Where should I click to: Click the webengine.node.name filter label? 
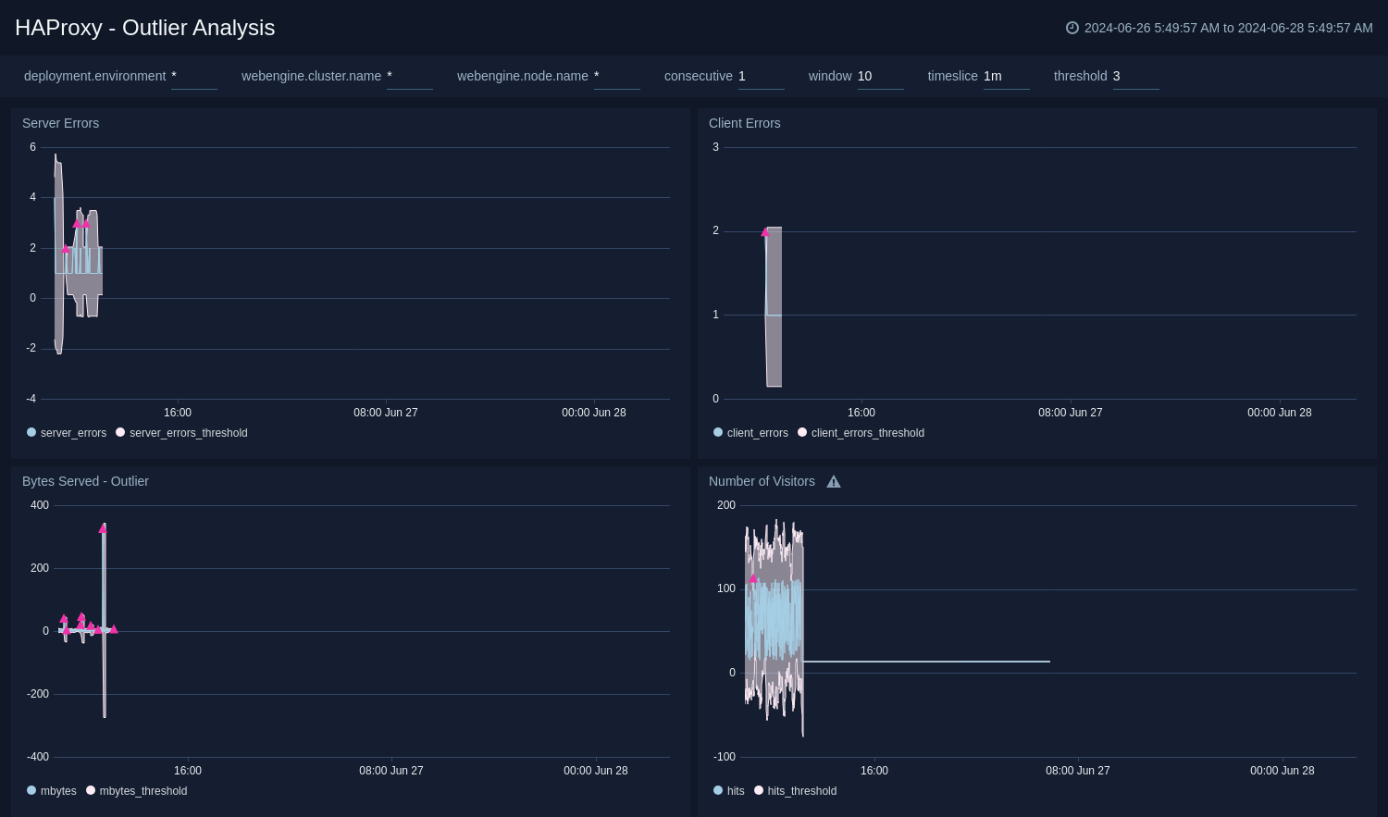tap(523, 76)
